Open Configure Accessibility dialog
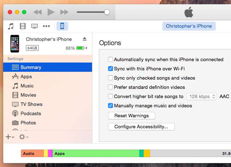The height and width of the screenshot is (167, 231). [141, 126]
